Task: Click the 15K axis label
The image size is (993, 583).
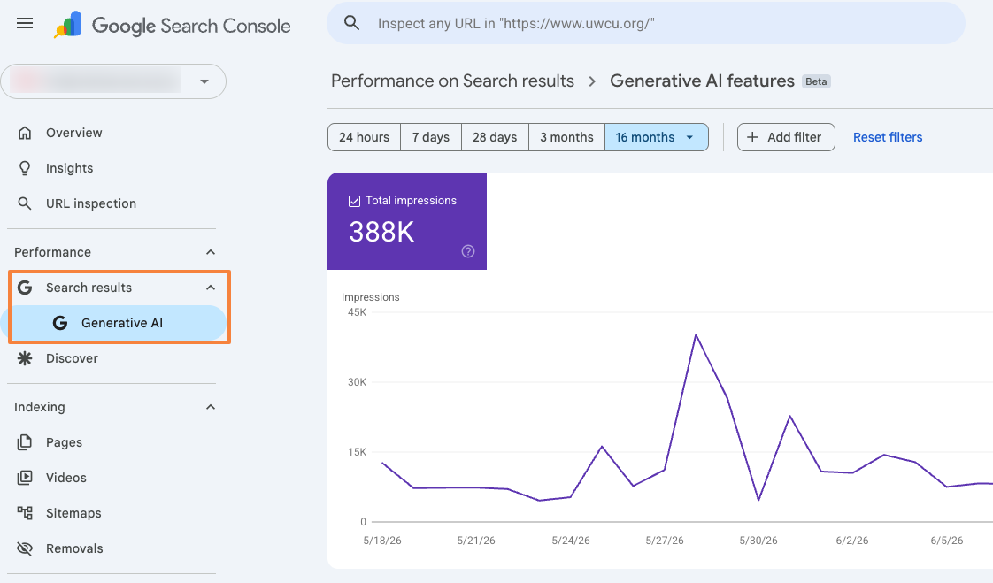Action: [x=358, y=452]
